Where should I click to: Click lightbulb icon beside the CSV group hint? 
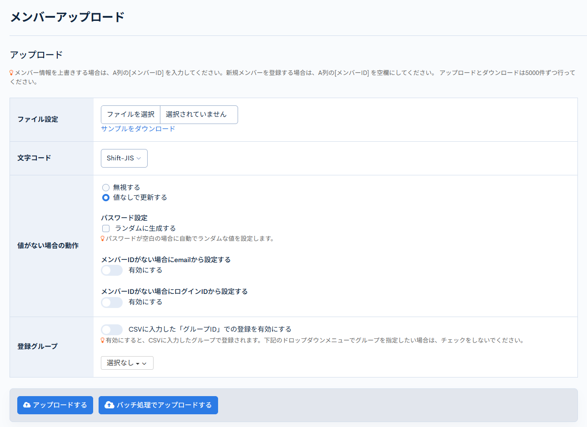[x=103, y=340]
